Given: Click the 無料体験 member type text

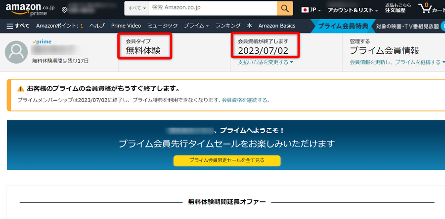Looking at the screenshot, I should [x=143, y=51].
